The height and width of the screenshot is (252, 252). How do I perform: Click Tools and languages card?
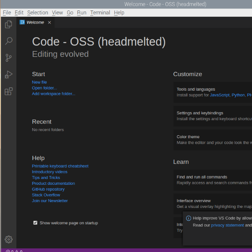(x=213, y=92)
